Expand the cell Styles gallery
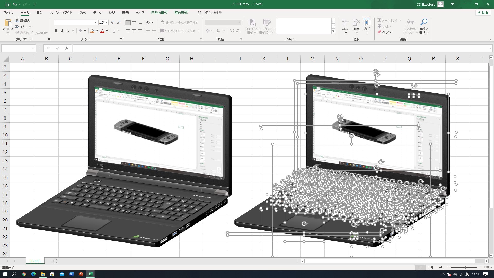The height and width of the screenshot is (278, 494). (x=333, y=31)
